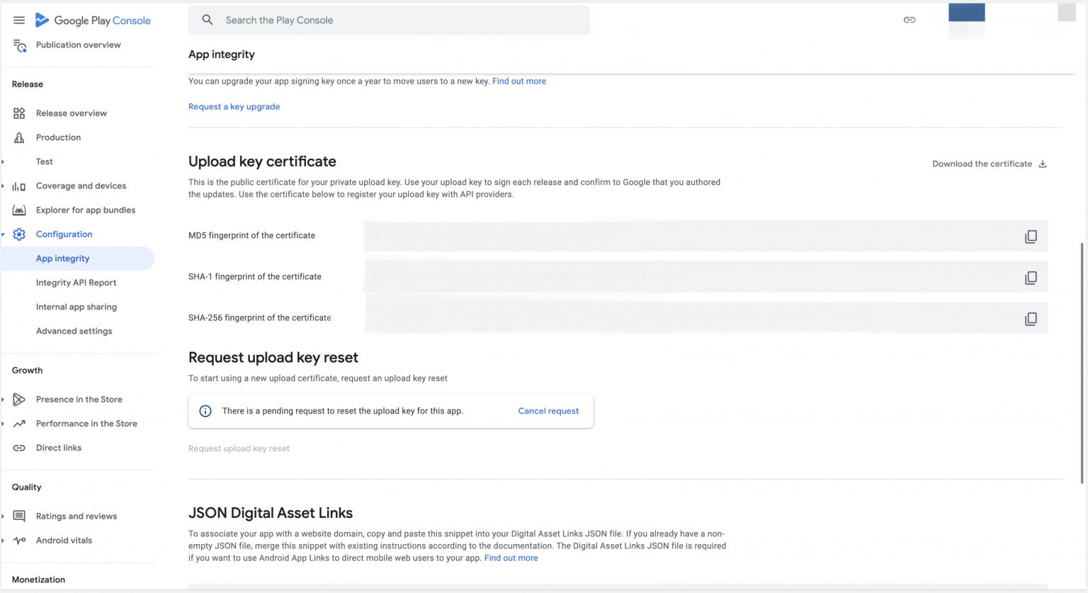This screenshot has height=593, width=1088.
Task: Click the Search the Play Console field
Action: 389,21
